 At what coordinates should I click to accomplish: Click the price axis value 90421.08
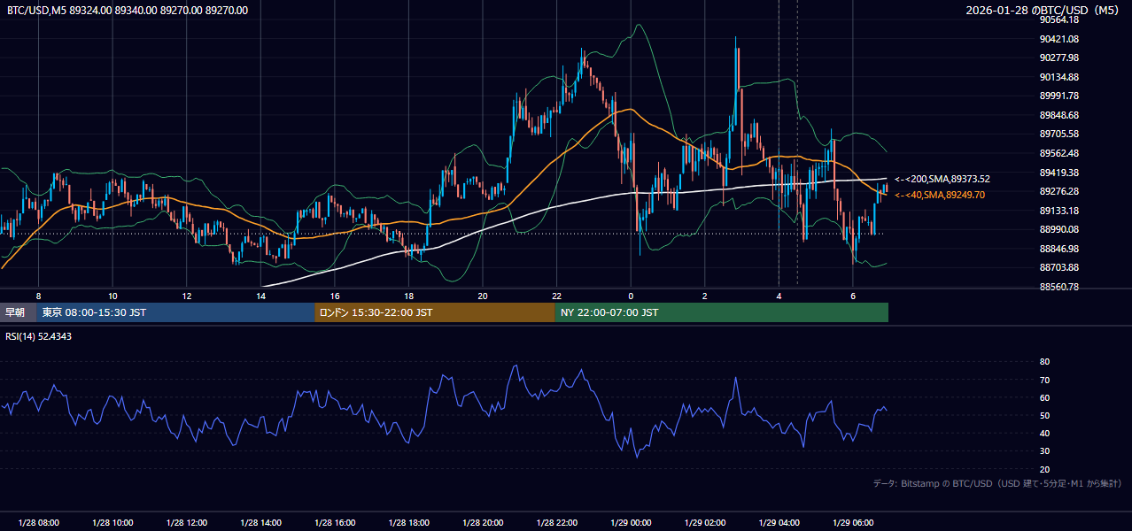pos(1059,39)
